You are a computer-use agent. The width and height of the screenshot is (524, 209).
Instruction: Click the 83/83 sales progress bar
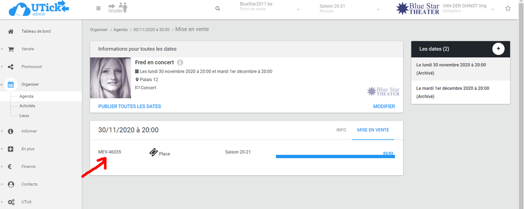tap(335, 156)
